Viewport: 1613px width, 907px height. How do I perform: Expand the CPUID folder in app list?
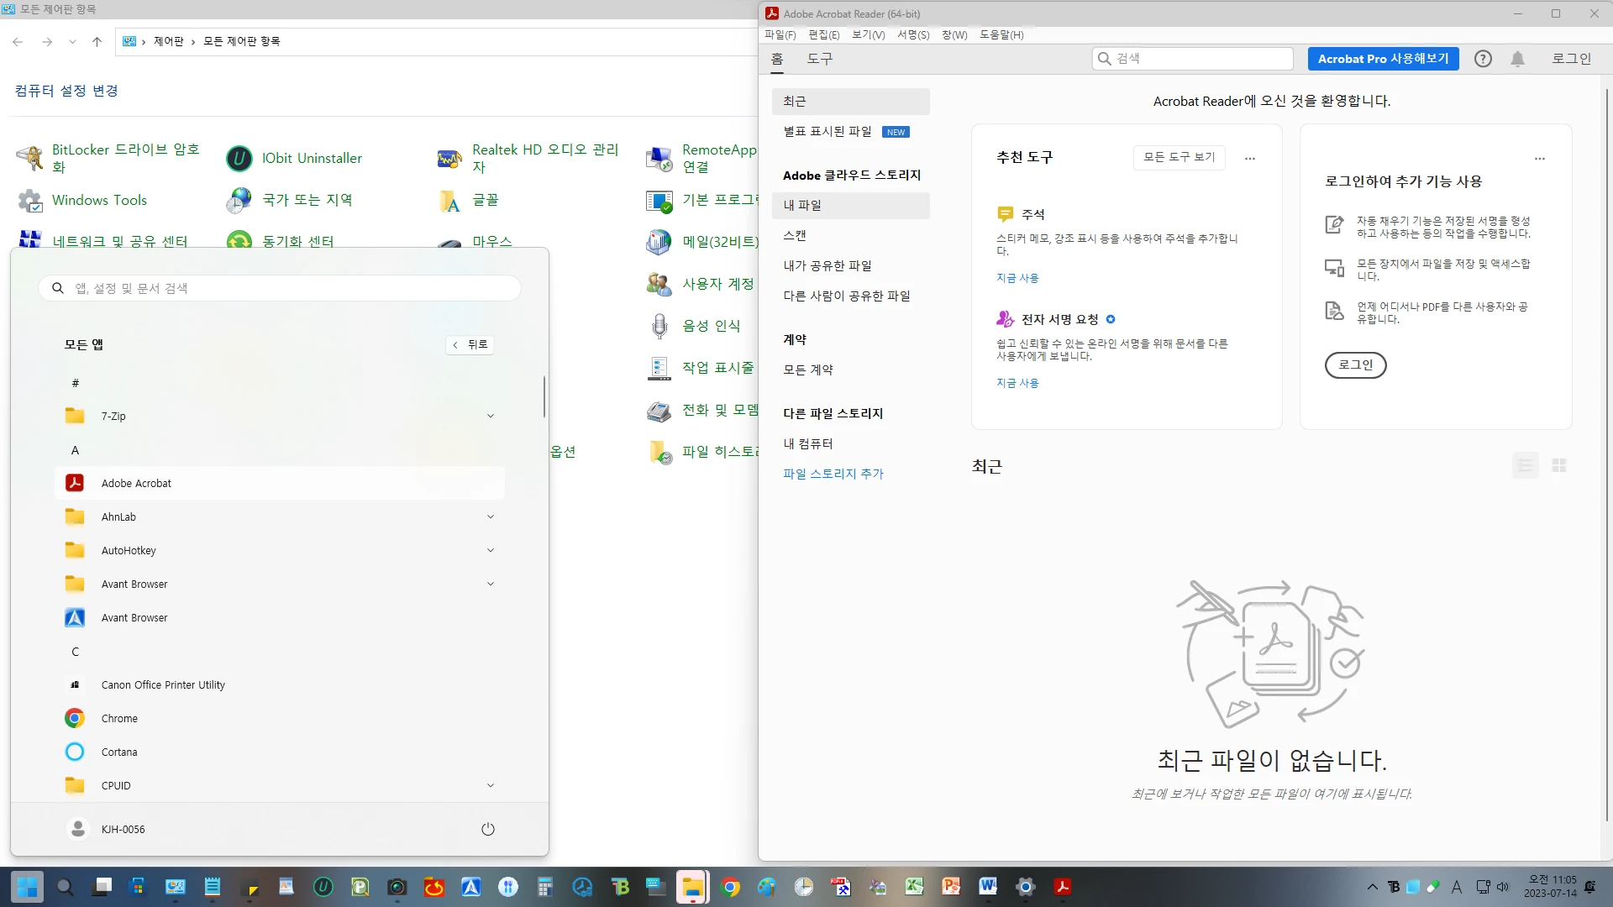tap(491, 785)
